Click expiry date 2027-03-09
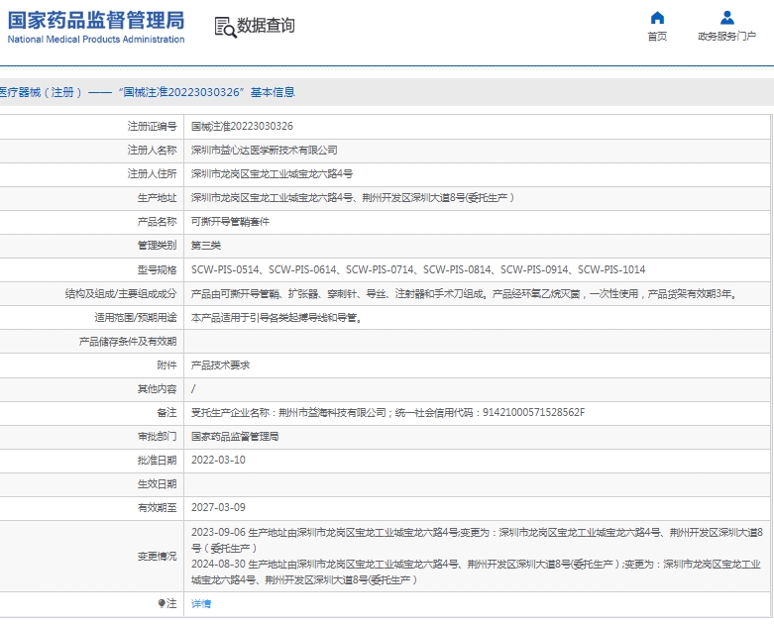 218,507
